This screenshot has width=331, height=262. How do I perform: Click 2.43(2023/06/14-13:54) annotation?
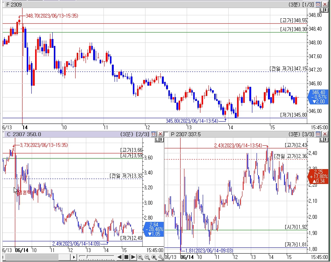238,145
